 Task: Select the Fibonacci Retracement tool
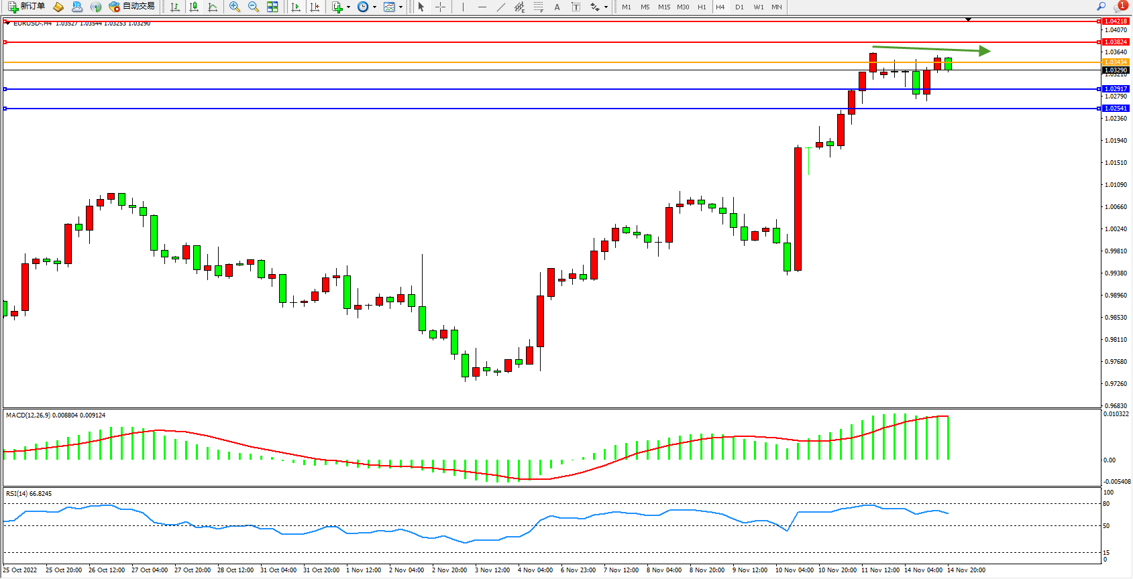click(x=539, y=7)
